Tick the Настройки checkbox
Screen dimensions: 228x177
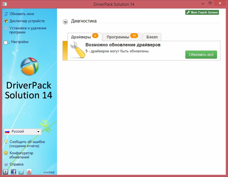6,42
